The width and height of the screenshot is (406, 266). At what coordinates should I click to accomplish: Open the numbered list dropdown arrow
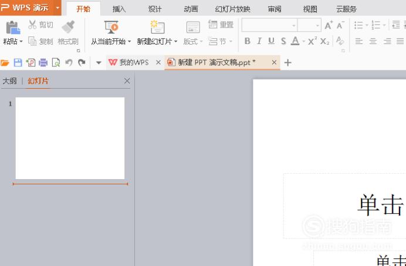pos(384,25)
